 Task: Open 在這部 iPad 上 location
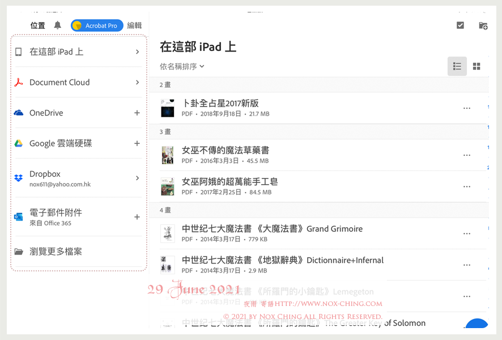coord(78,52)
